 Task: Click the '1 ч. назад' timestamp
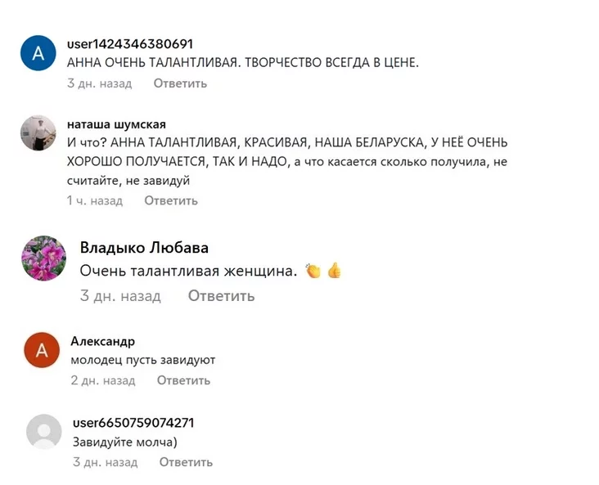95,200
